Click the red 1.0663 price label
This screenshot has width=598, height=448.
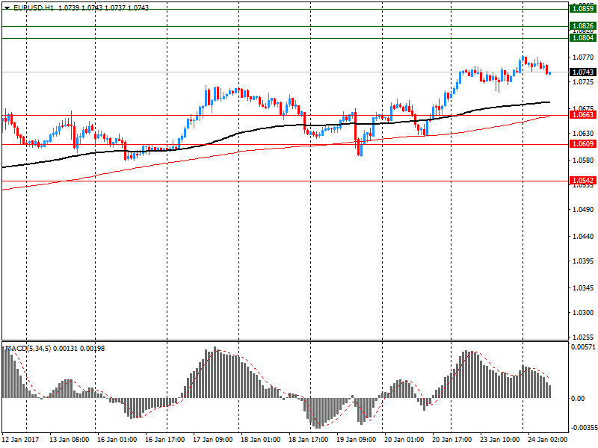(x=583, y=115)
